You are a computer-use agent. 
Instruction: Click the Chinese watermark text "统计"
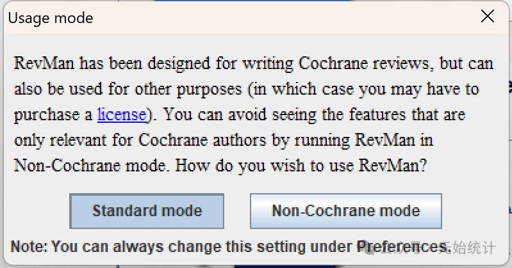pos(481,247)
